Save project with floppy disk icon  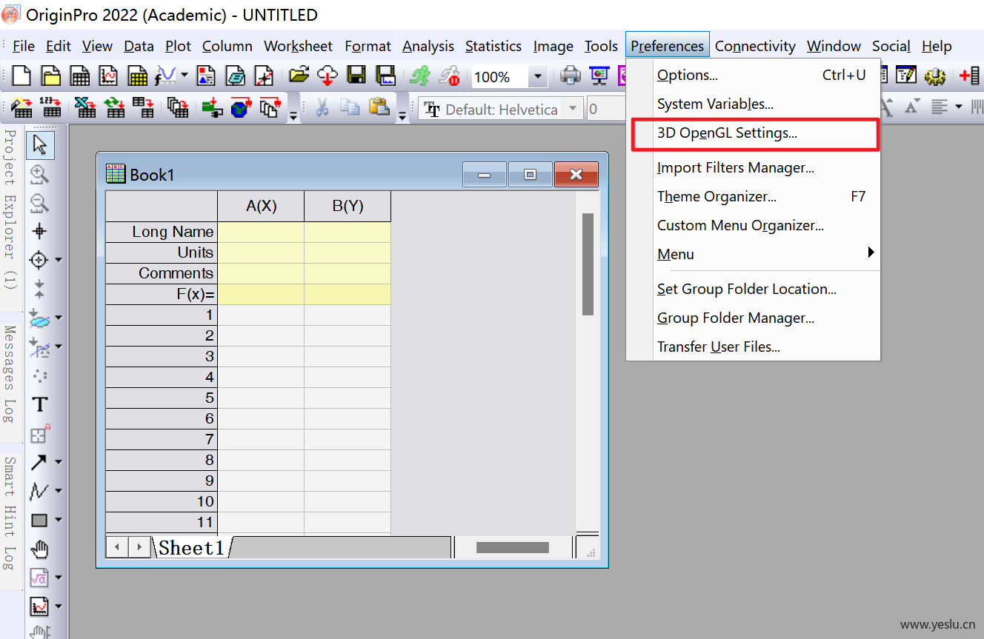[x=356, y=76]
